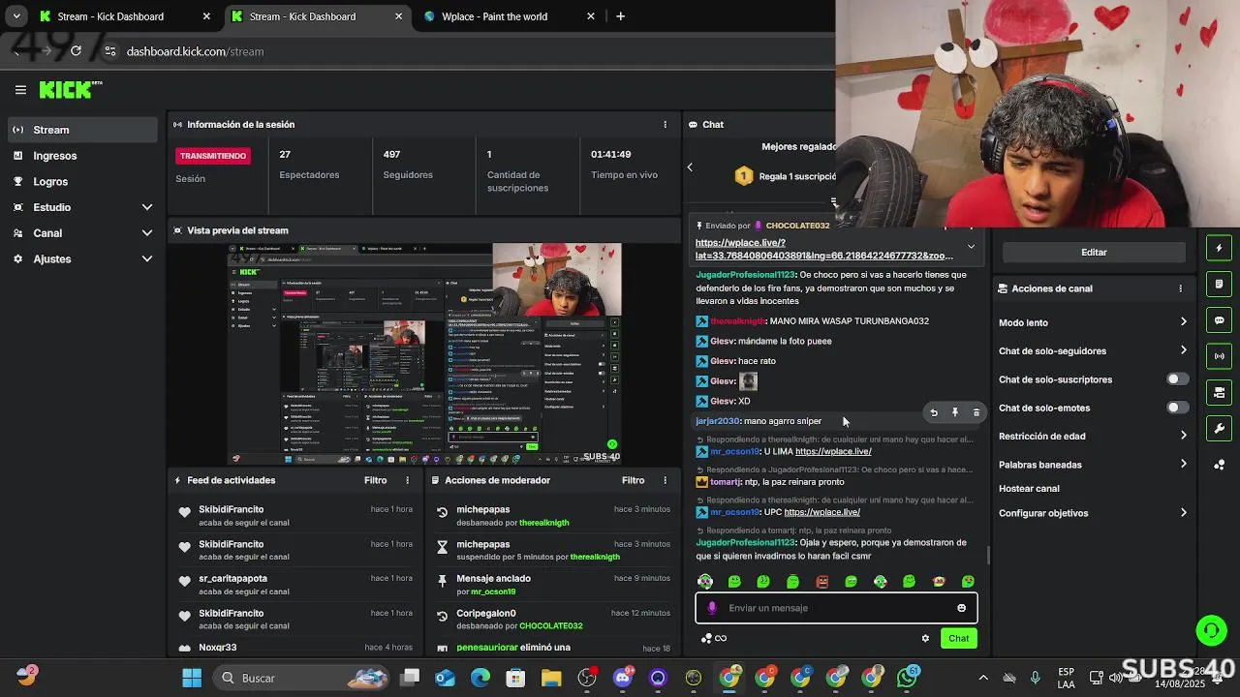This screenshot has width=1240, height=697.
Task: Click the chat bubble icon in the right toolbar
Action: coord(1219,320)
